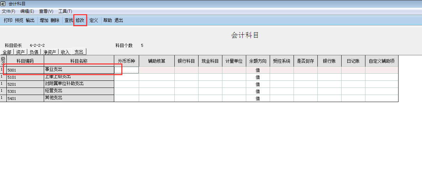Switch to the 负债 tab
Image resolution: width=422 pixels, height=174 pixels.
pos(34,52)
